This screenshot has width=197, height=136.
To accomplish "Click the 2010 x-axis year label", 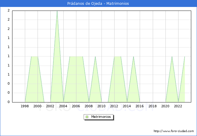I will click(102, 106).
